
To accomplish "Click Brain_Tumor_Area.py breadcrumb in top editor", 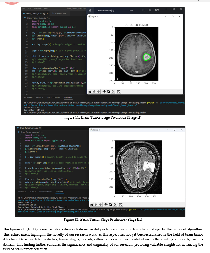I will [x=36, y=18].
